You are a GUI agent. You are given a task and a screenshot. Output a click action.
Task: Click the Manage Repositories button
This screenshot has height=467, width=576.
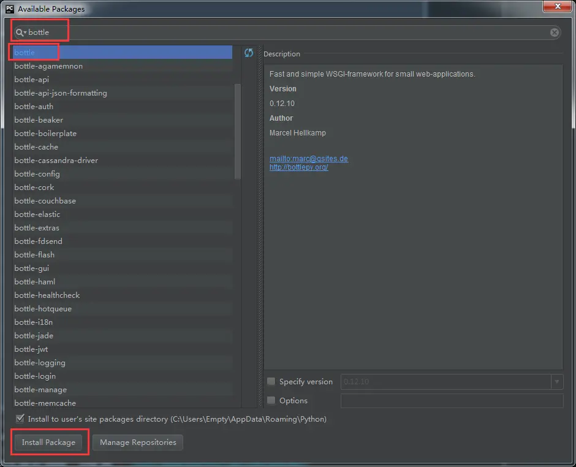tap(138, 442)
